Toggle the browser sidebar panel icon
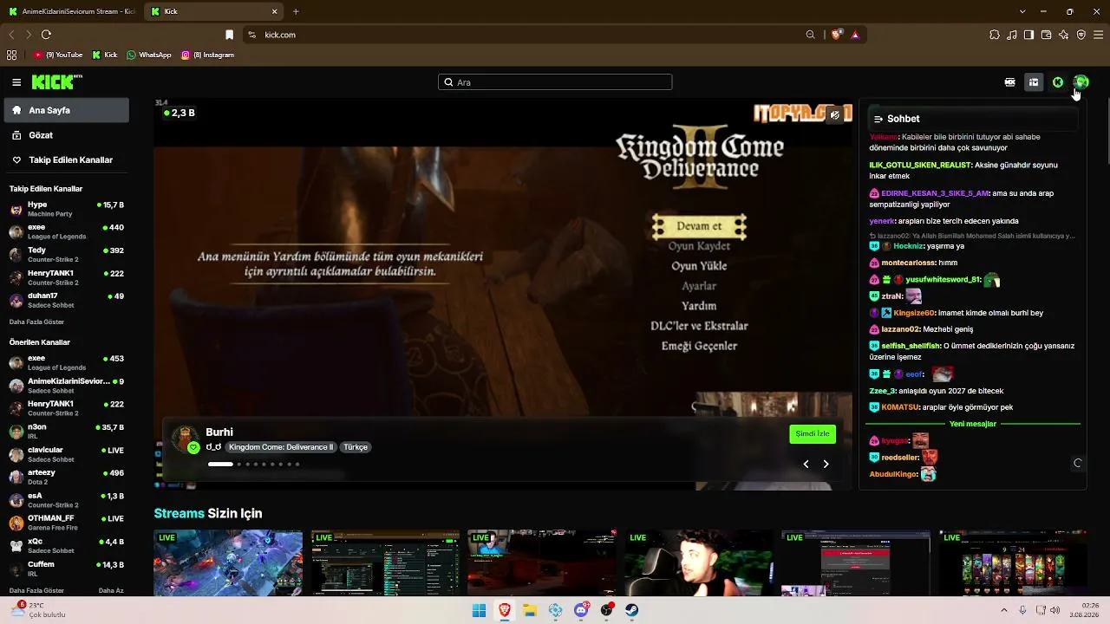This screenshot has width=1110, height=624. tap(1028, 35)
